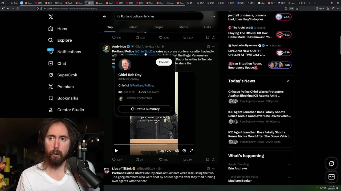341x191 pixels.
Task: Open Grok icon on Libs of TikTok post
Action: coord(208,168)
